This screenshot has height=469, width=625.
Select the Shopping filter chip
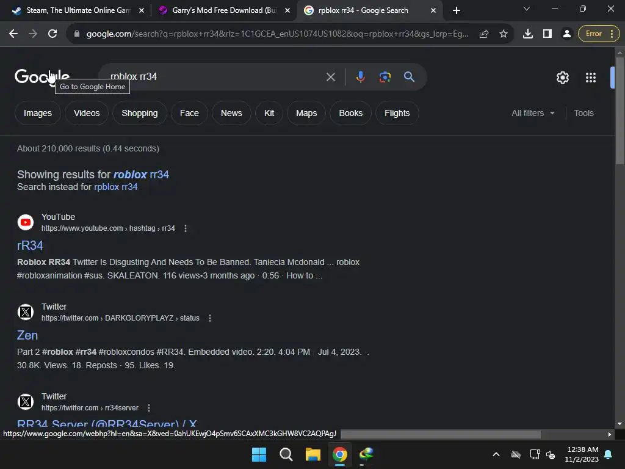[x=140, y=113]
